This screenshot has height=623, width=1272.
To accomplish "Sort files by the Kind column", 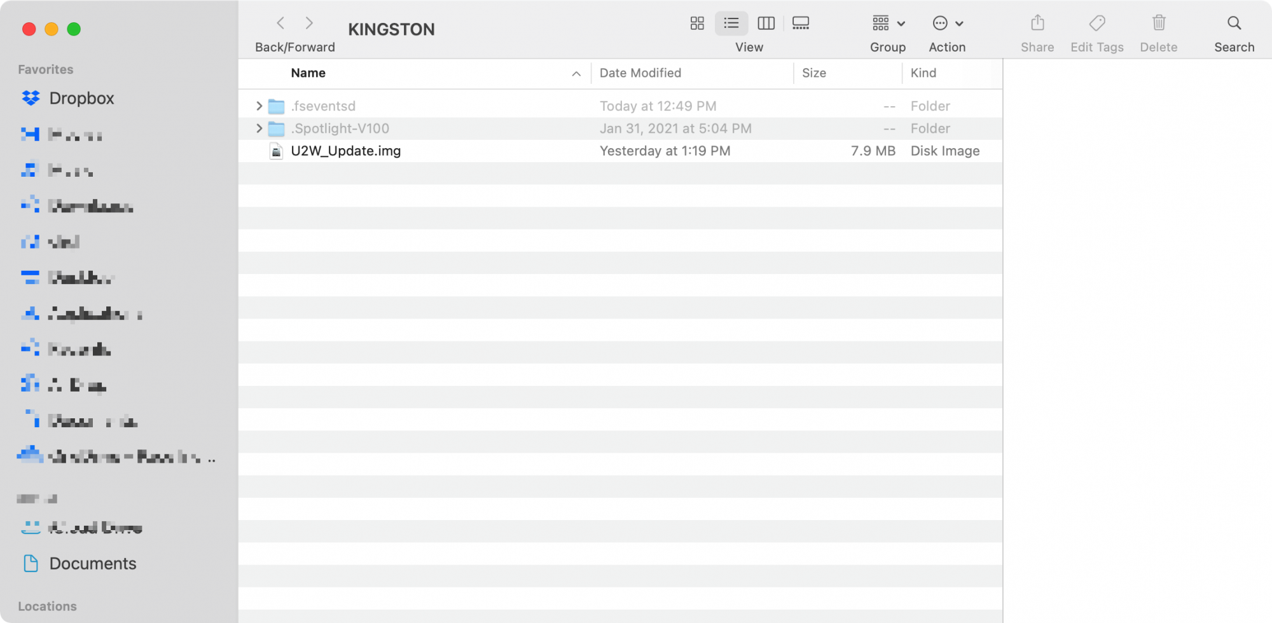I will coord(923,73).
